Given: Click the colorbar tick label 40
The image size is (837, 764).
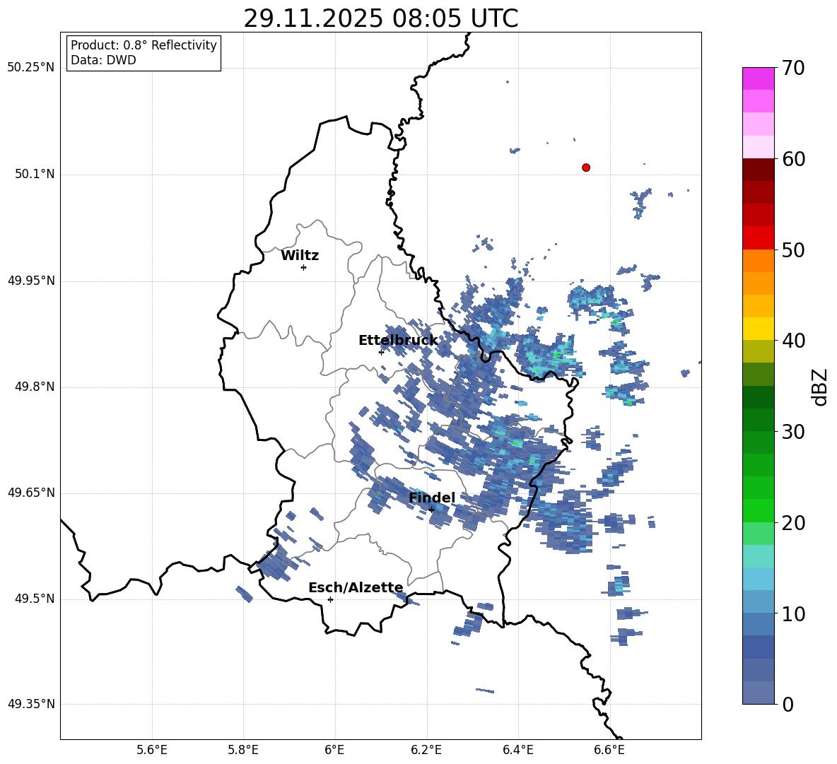Looking at the screenshot, I should click(793, 341).
